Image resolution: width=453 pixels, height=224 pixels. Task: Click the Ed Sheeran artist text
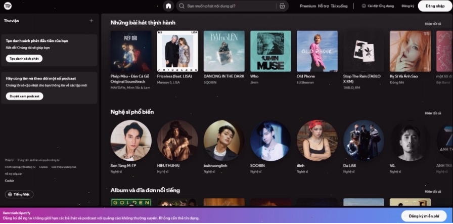pyautogui.click(x=305, y=82)
